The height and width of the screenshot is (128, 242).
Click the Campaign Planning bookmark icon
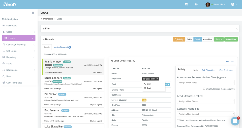(4, 44)
